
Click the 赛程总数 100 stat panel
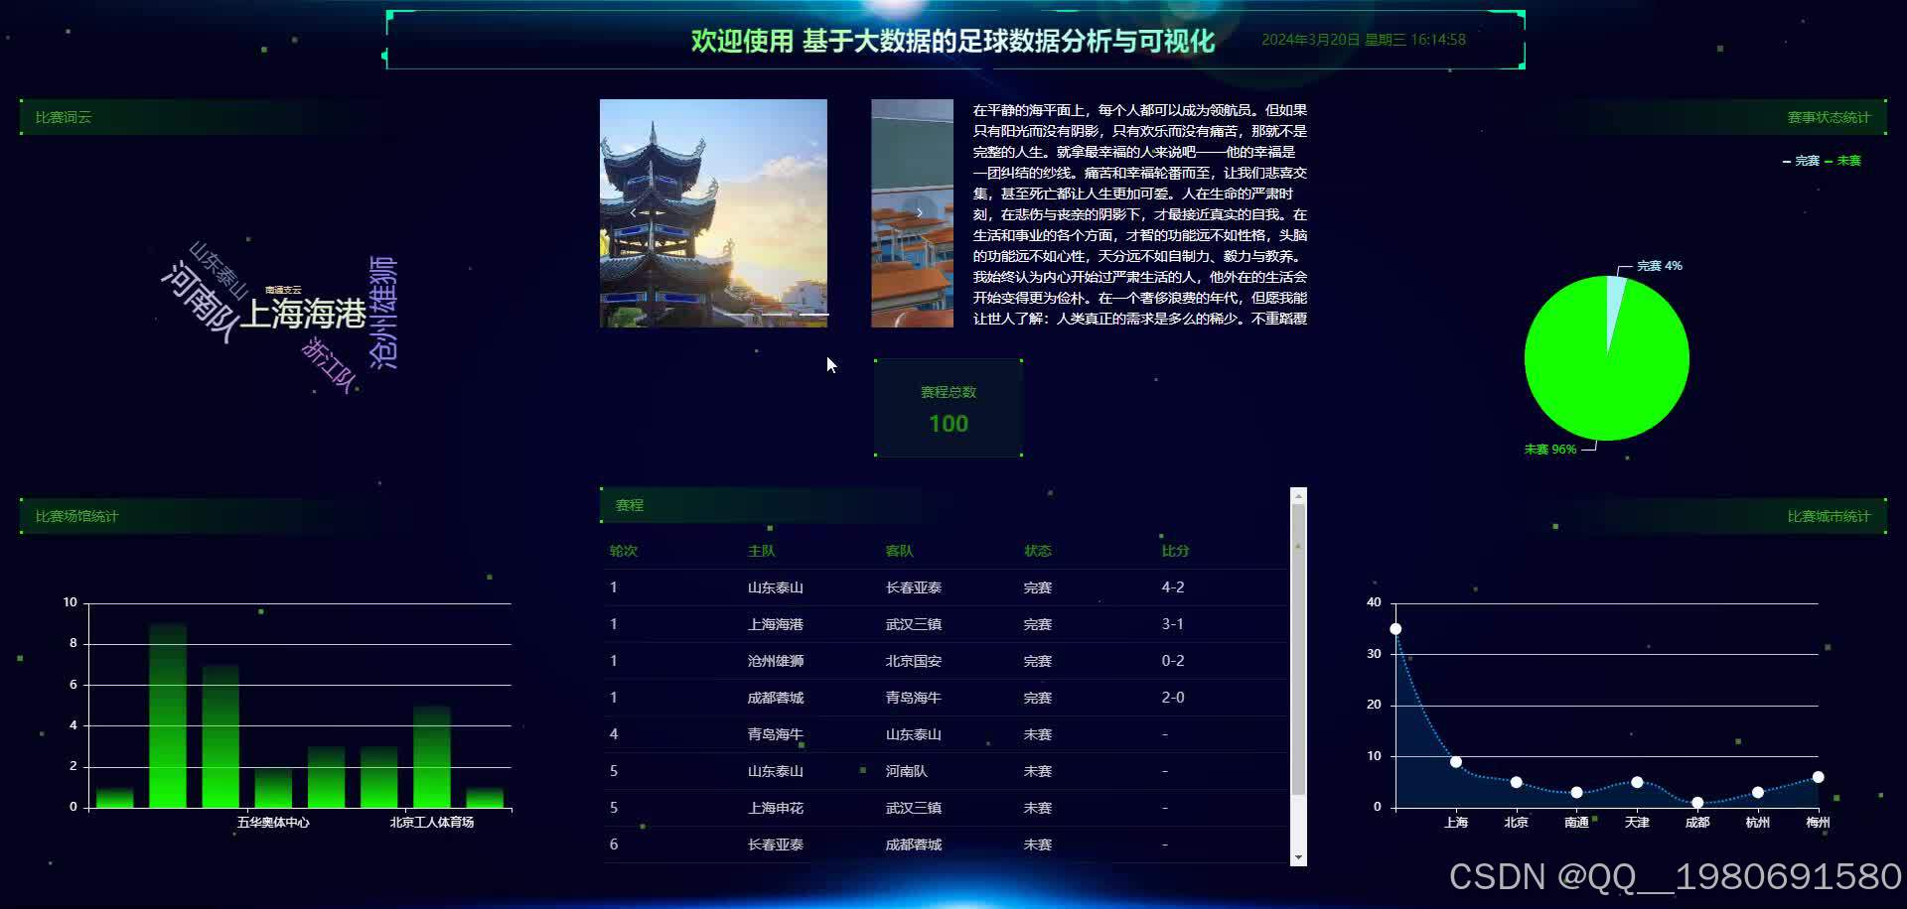click(x=949, y=407)
